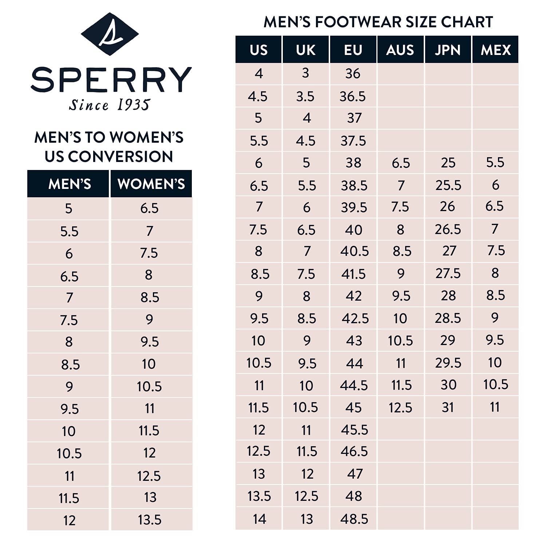Image resolution: width=546 pixels, height=546 pixels.
Task: Select the JPN size 25.5 cell
Action: pos(448,186)
